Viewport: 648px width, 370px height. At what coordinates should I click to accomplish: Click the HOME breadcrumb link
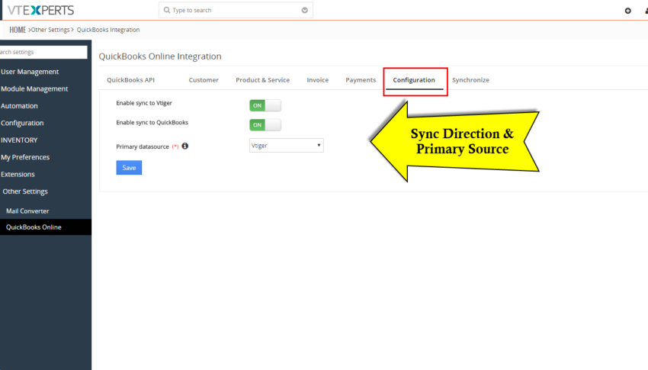18,30
